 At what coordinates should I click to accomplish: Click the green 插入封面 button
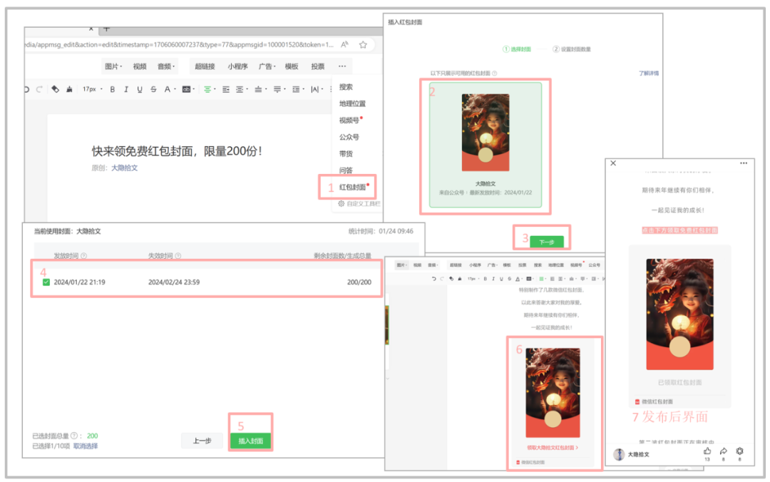(x=250, y=441)
